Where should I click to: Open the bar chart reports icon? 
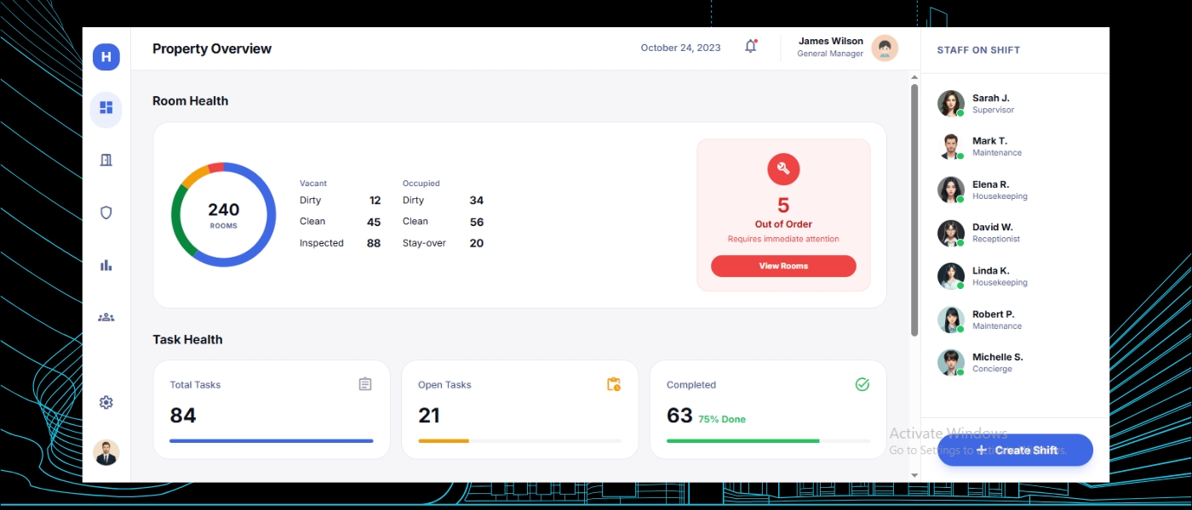click(x=106, y=265)
